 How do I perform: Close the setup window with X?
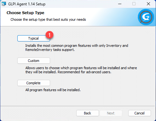[x=148, y=4]
